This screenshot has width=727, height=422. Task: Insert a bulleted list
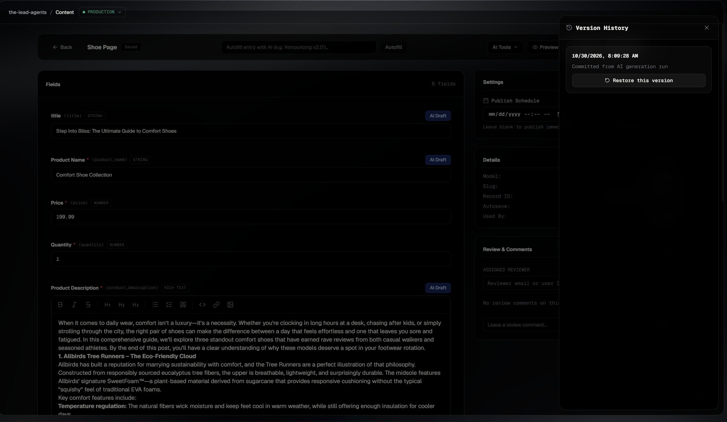point(155,305)
